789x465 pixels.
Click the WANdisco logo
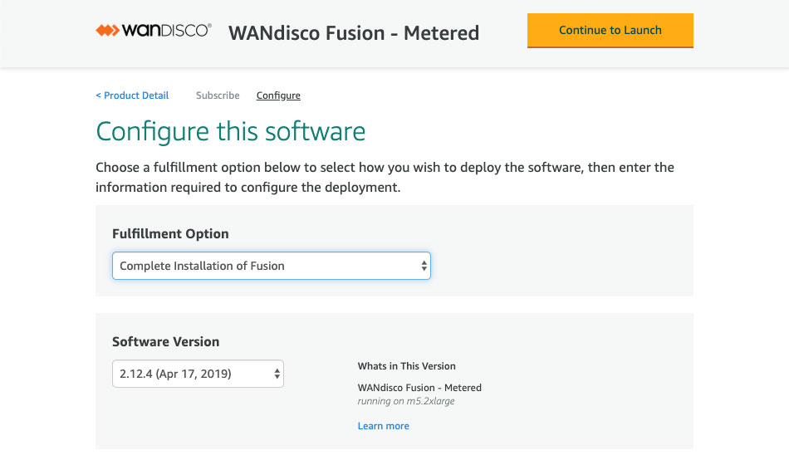(154, 30)
